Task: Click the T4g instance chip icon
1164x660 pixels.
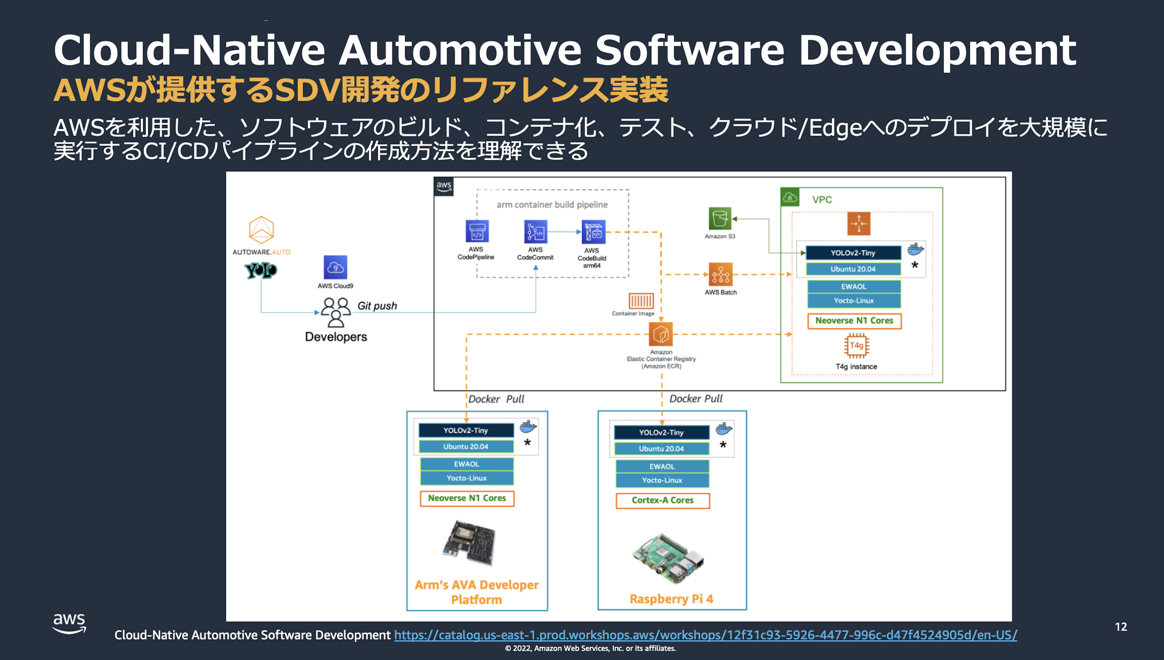Action: point(856,346)
